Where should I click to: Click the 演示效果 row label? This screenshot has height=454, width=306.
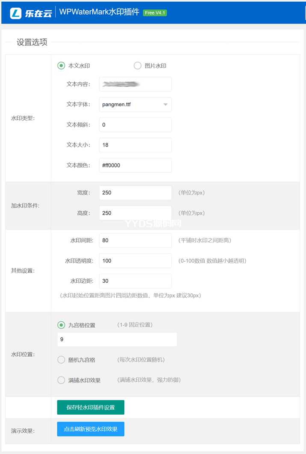point(23,431)
